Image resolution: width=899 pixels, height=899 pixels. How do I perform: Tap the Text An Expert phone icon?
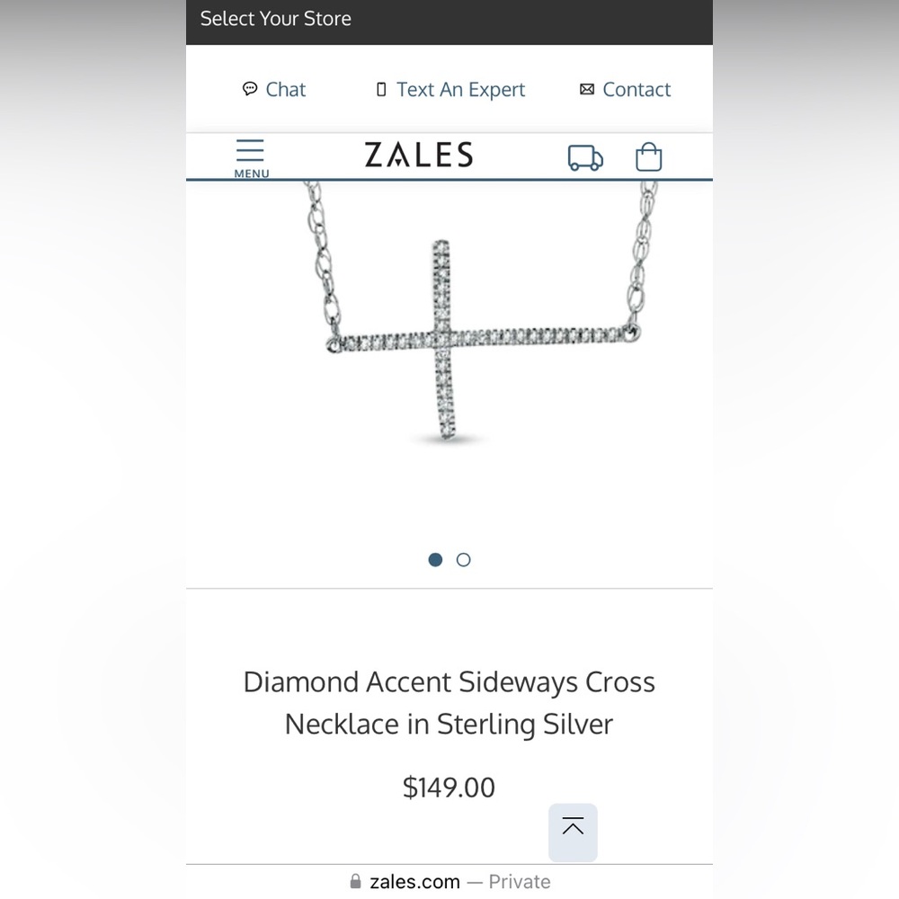[x=381, y=89]
